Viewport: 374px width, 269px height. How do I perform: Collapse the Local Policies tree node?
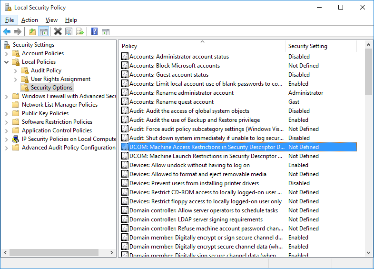point(7,62)
